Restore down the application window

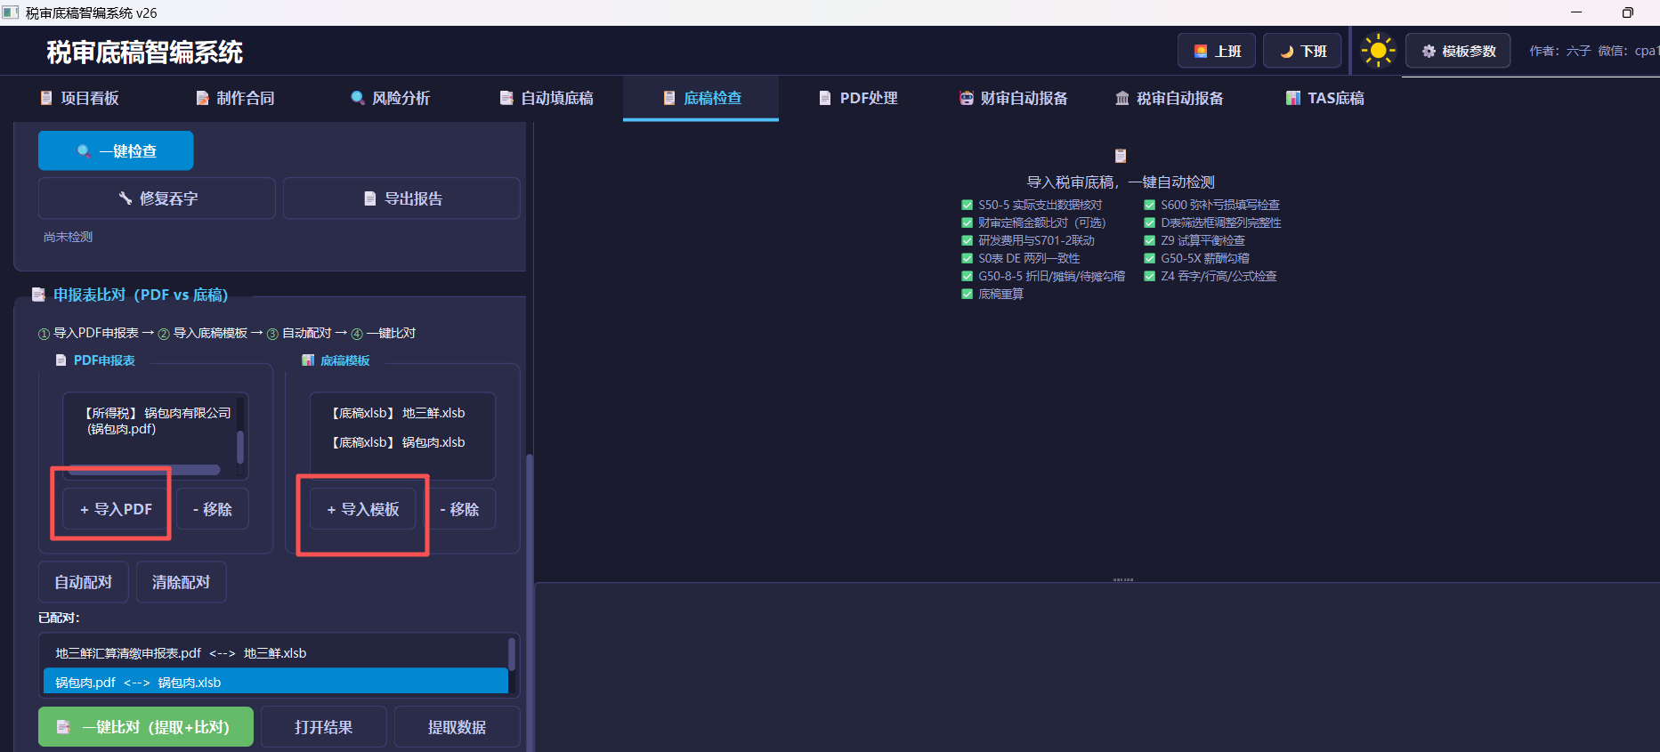click(1627, 12)
